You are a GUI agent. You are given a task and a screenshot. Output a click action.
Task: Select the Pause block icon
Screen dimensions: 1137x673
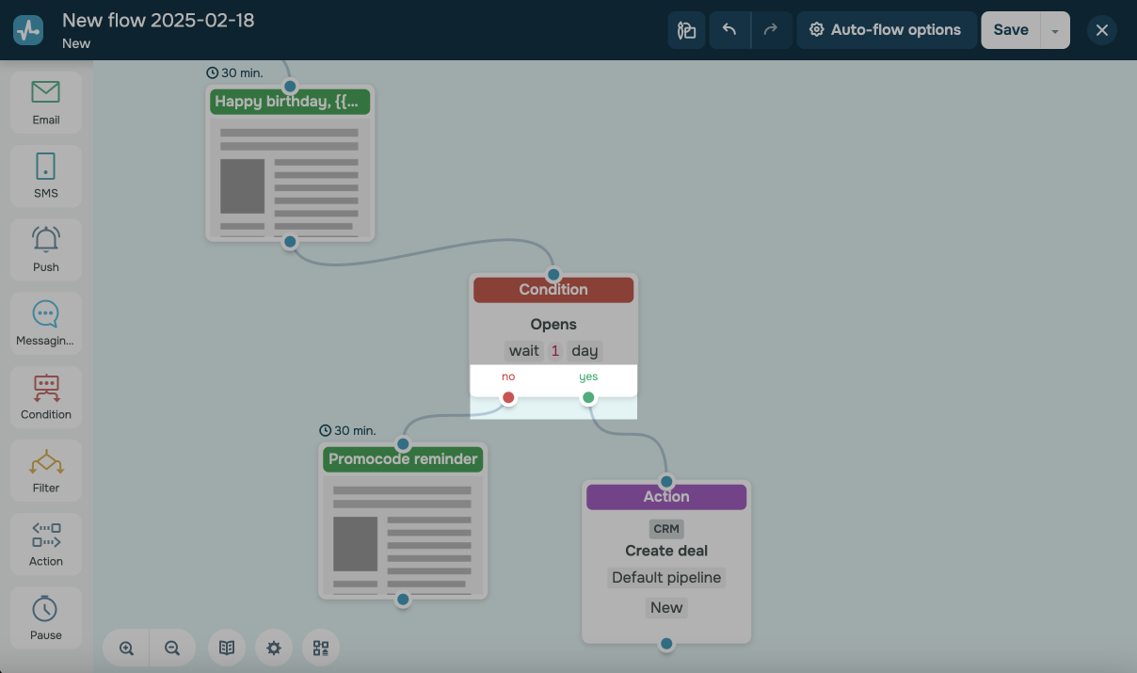coord(45,617)
